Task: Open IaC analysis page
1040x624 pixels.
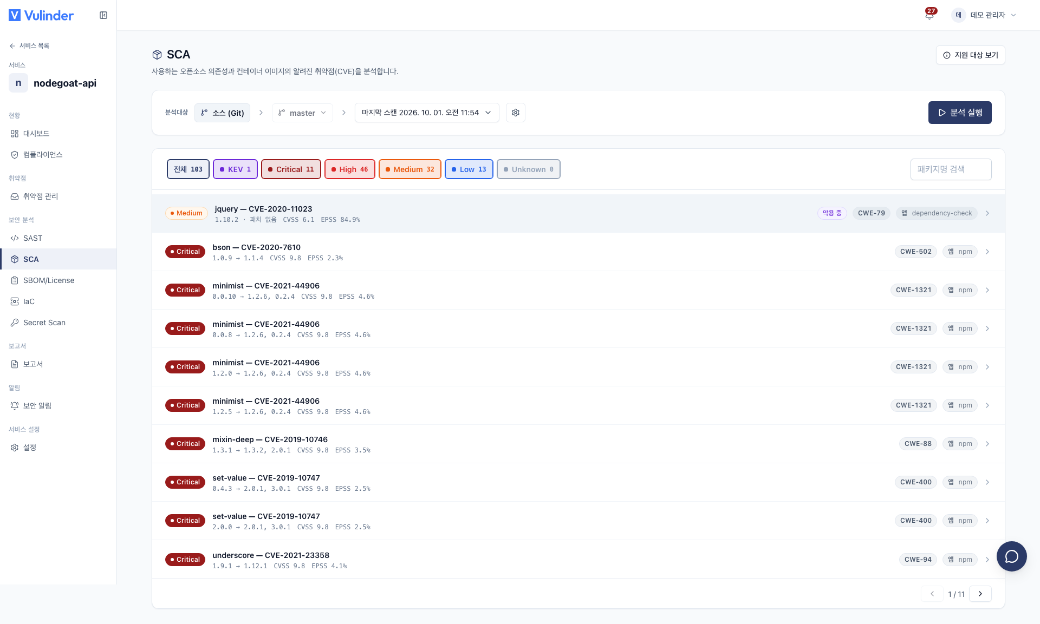Action: coord(58,301)
